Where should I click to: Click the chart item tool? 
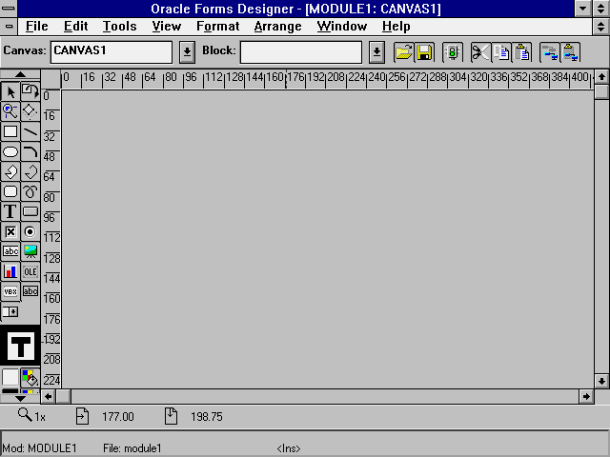pyautogui.click(x=10, y=271)
